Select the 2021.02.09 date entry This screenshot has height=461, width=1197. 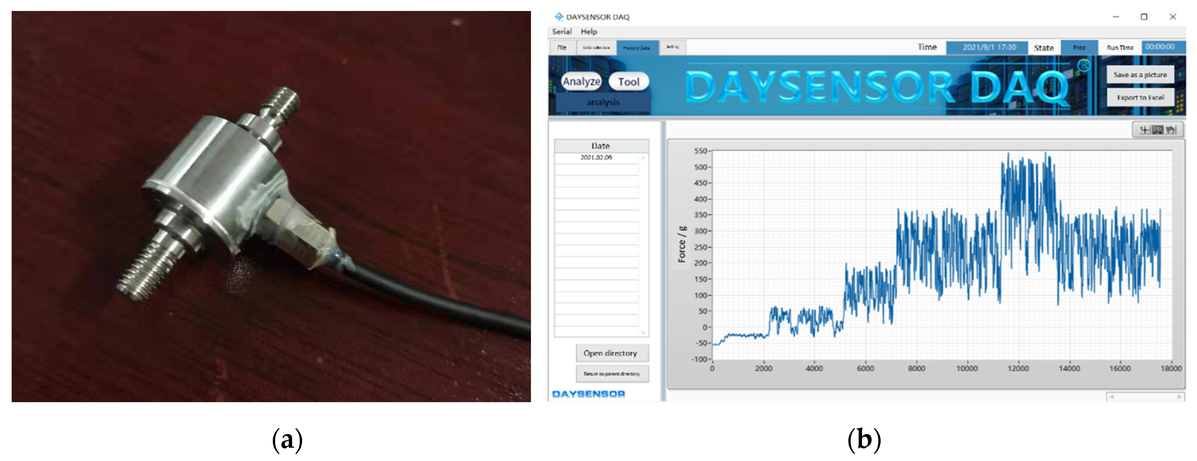pos(596,158)
